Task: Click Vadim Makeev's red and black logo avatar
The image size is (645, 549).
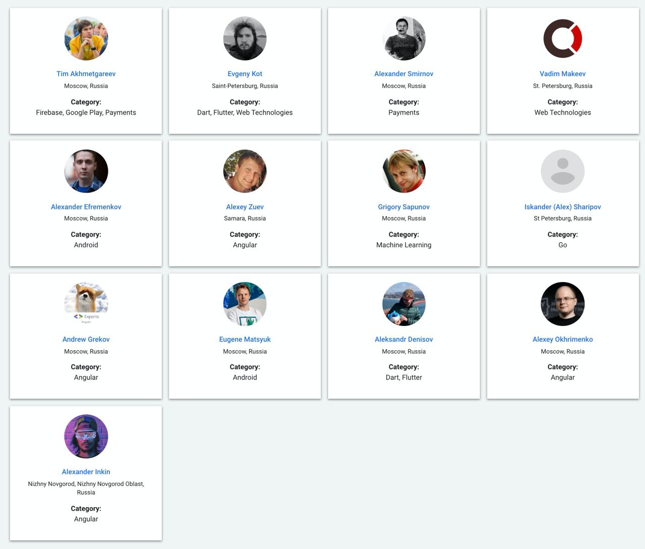Action: coord(563,39)
